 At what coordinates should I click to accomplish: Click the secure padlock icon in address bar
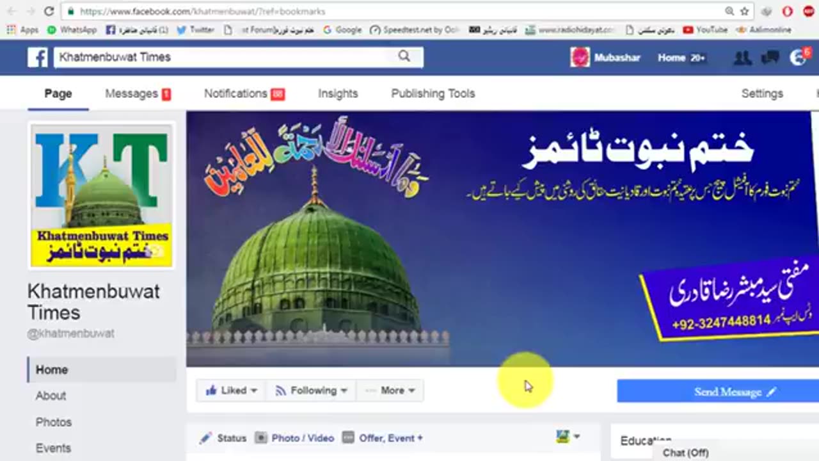(x=70, y=11)
